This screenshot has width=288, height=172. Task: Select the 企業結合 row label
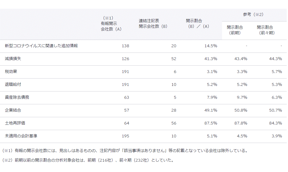tap(13, 110)
